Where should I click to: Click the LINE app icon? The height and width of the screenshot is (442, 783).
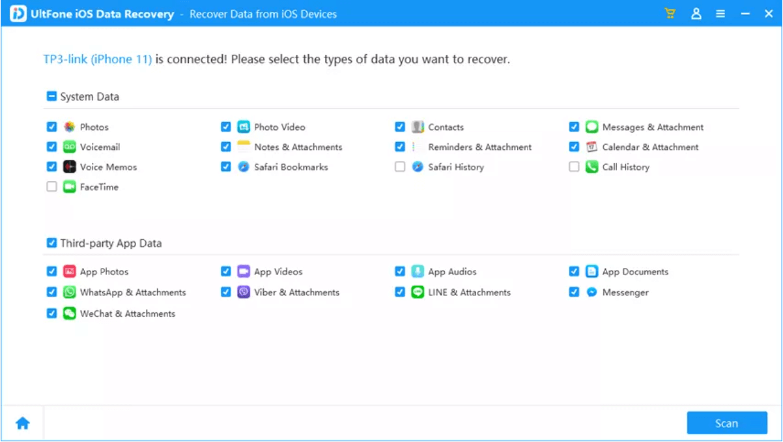point(418,292)
